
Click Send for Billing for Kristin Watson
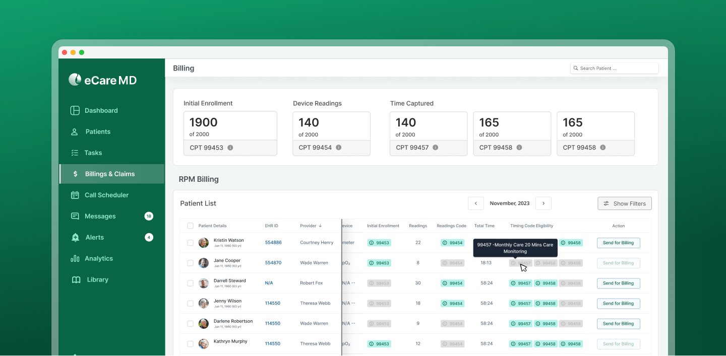[618, 243]
